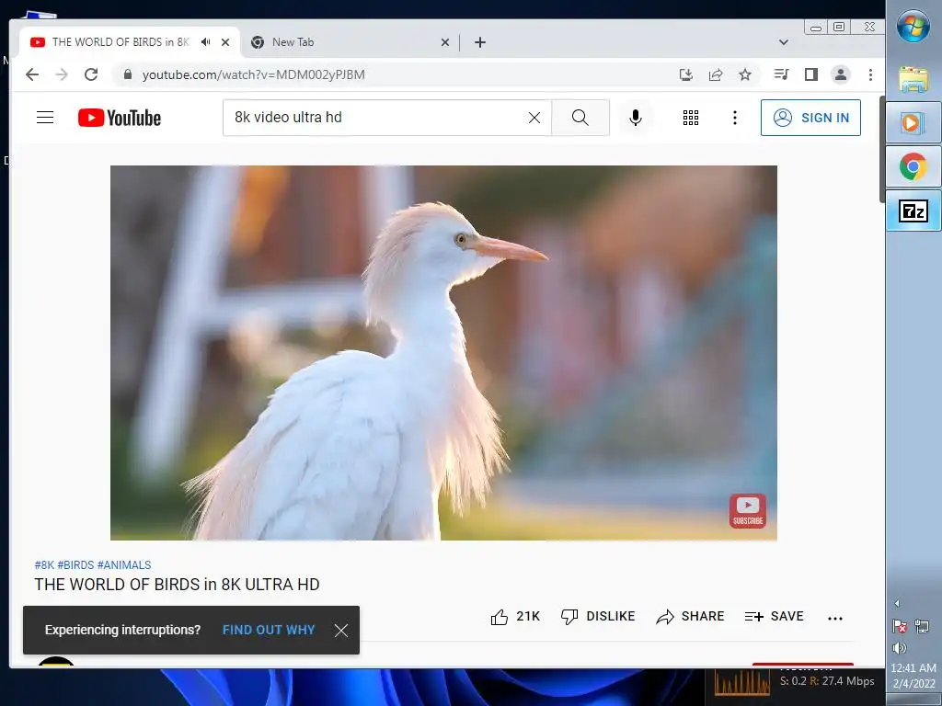
Task: Click the magnifier search button
Action: point(580,118)
